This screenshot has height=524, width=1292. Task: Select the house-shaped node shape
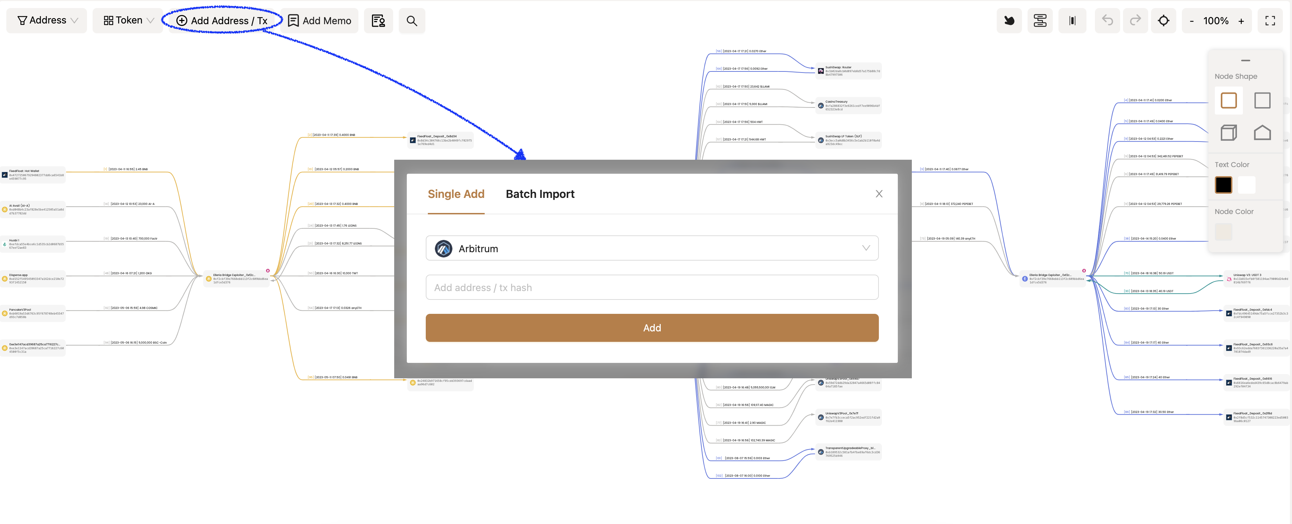tap(1262, 133)
